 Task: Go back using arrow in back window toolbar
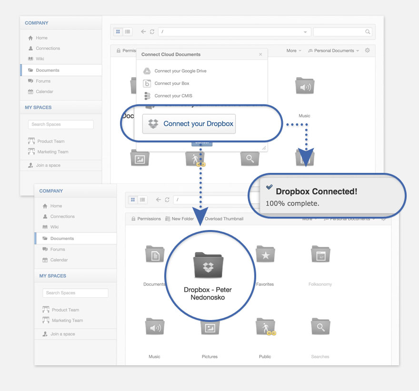(143, 31)
